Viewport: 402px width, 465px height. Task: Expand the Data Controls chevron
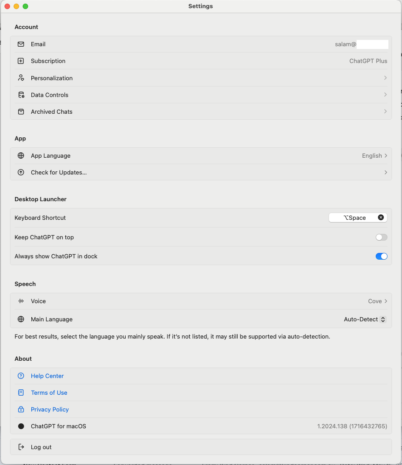(385, 95)
